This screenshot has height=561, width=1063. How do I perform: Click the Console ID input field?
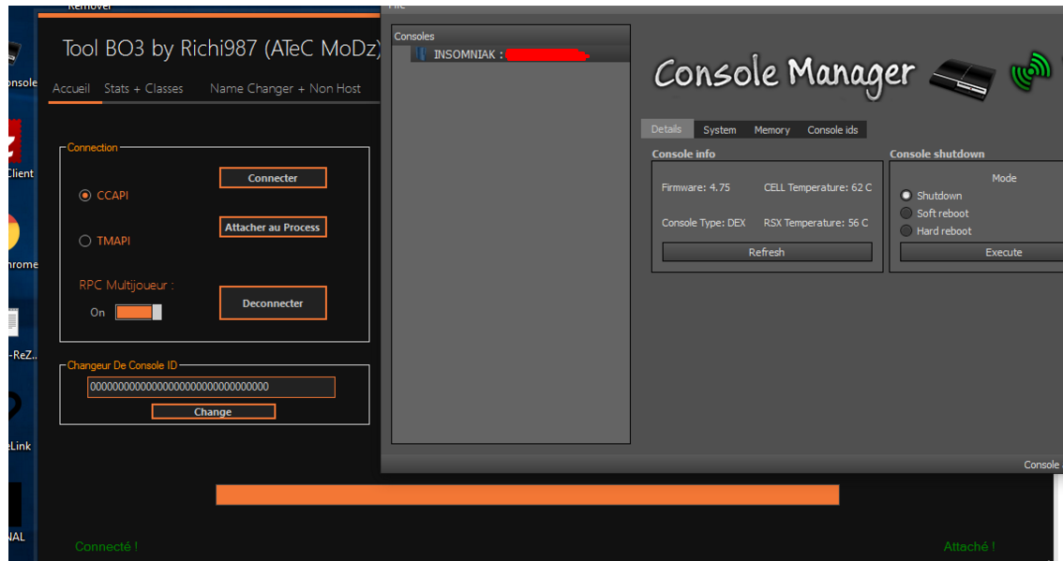click(x=211, y=387)
